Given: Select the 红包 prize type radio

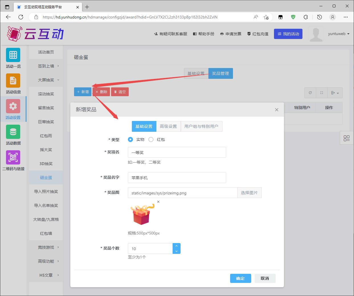Looking at the screenshot, I should (151, 139).
